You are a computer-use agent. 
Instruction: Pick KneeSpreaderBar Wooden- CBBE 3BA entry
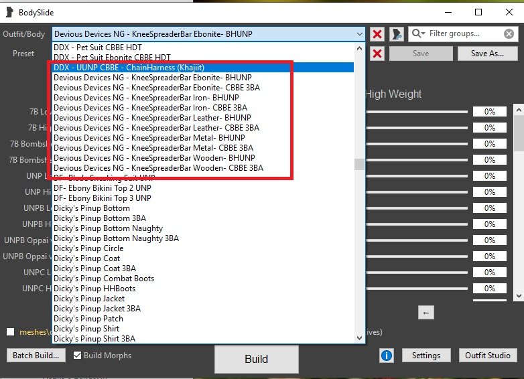(158, 168)
